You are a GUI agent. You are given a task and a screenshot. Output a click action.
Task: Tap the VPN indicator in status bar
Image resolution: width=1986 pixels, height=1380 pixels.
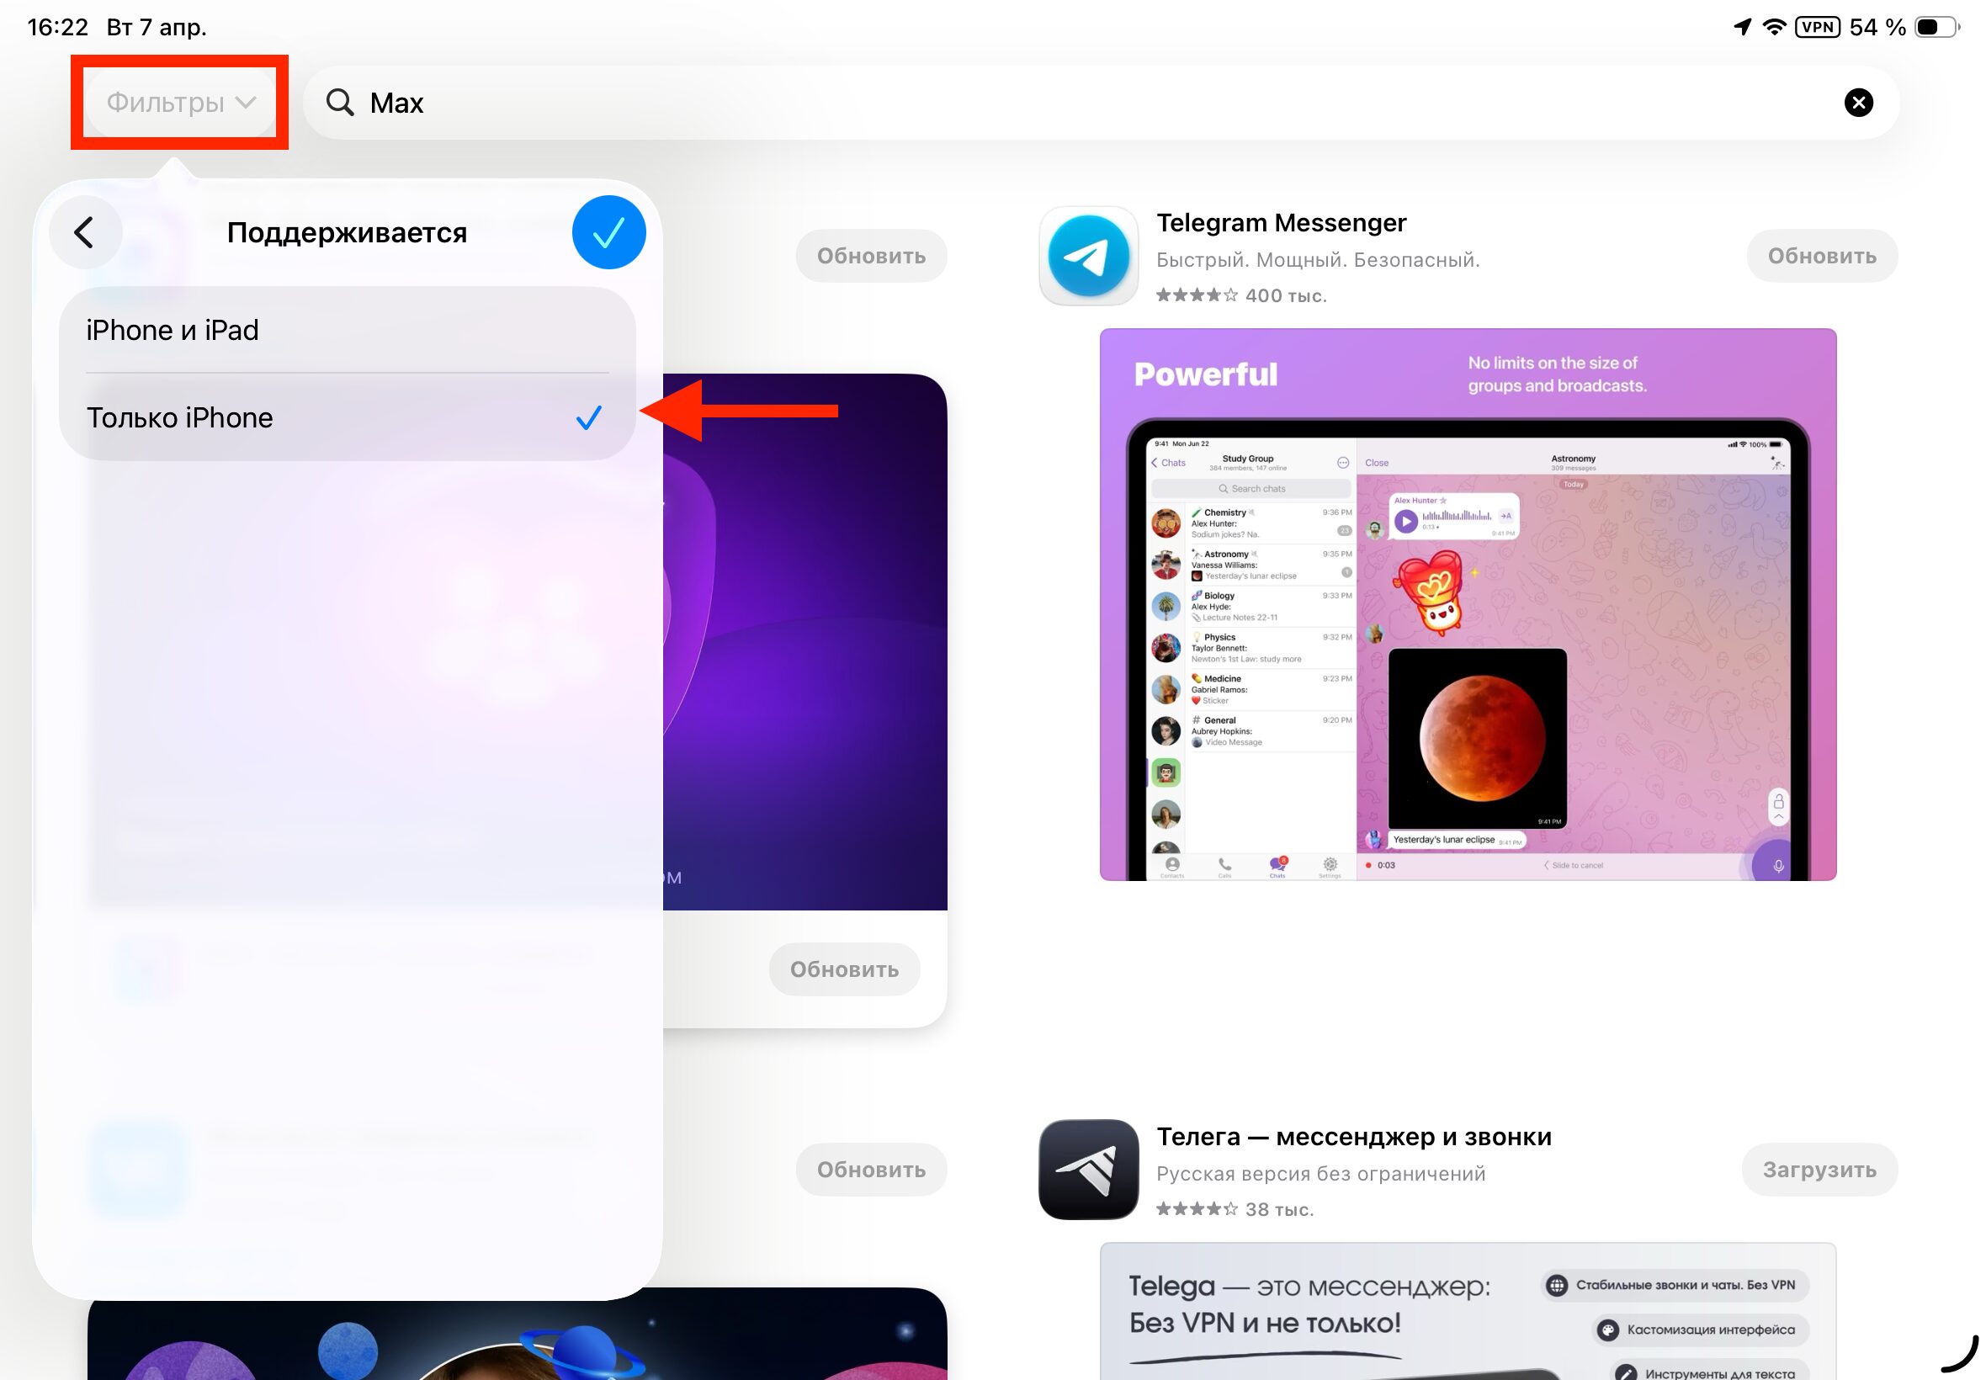click(x=1817, y=26)
